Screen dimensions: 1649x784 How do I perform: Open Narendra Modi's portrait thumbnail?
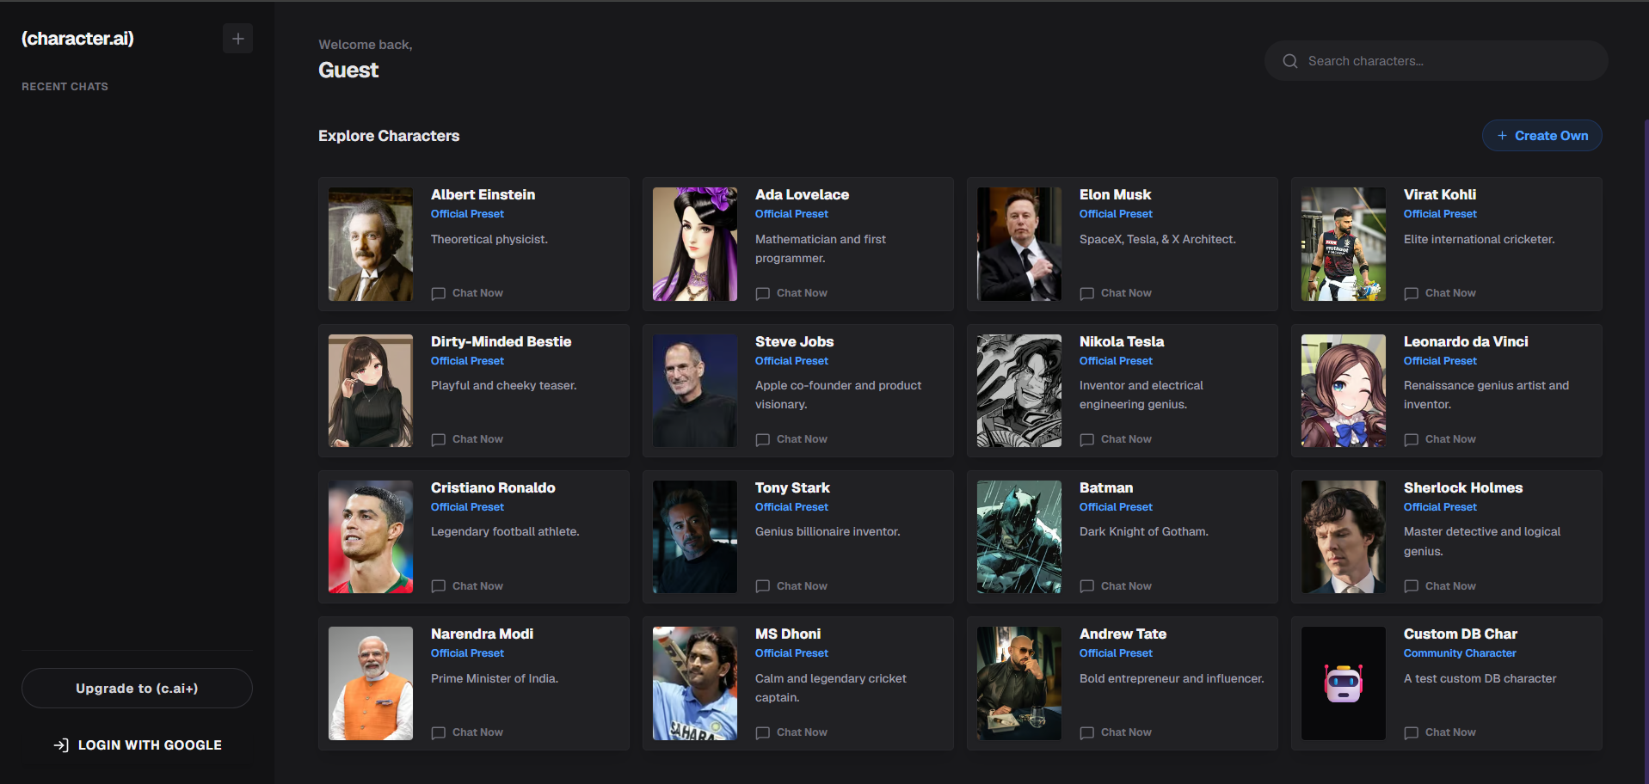click(x=371, y=683)
